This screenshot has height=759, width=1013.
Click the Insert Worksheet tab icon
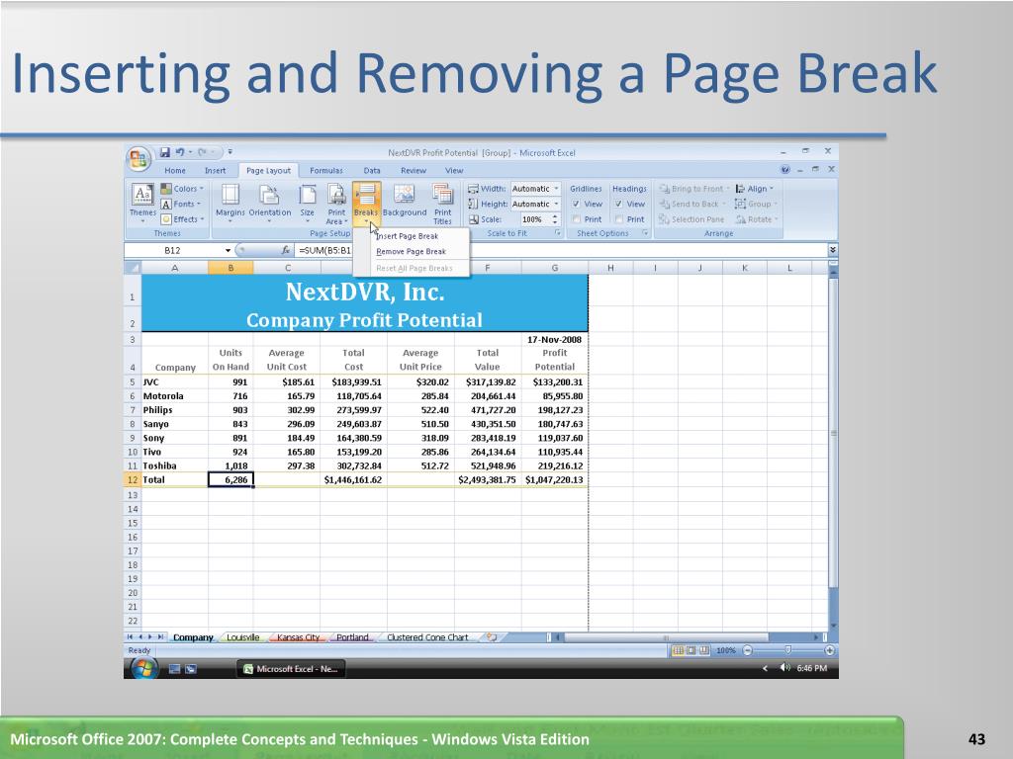(x=492, y=637)
